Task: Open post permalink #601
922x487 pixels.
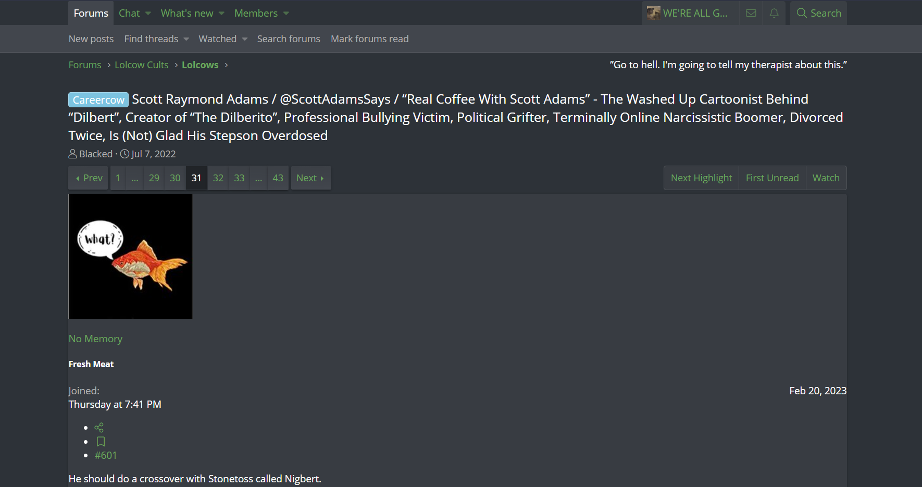Action: [106, 456]
